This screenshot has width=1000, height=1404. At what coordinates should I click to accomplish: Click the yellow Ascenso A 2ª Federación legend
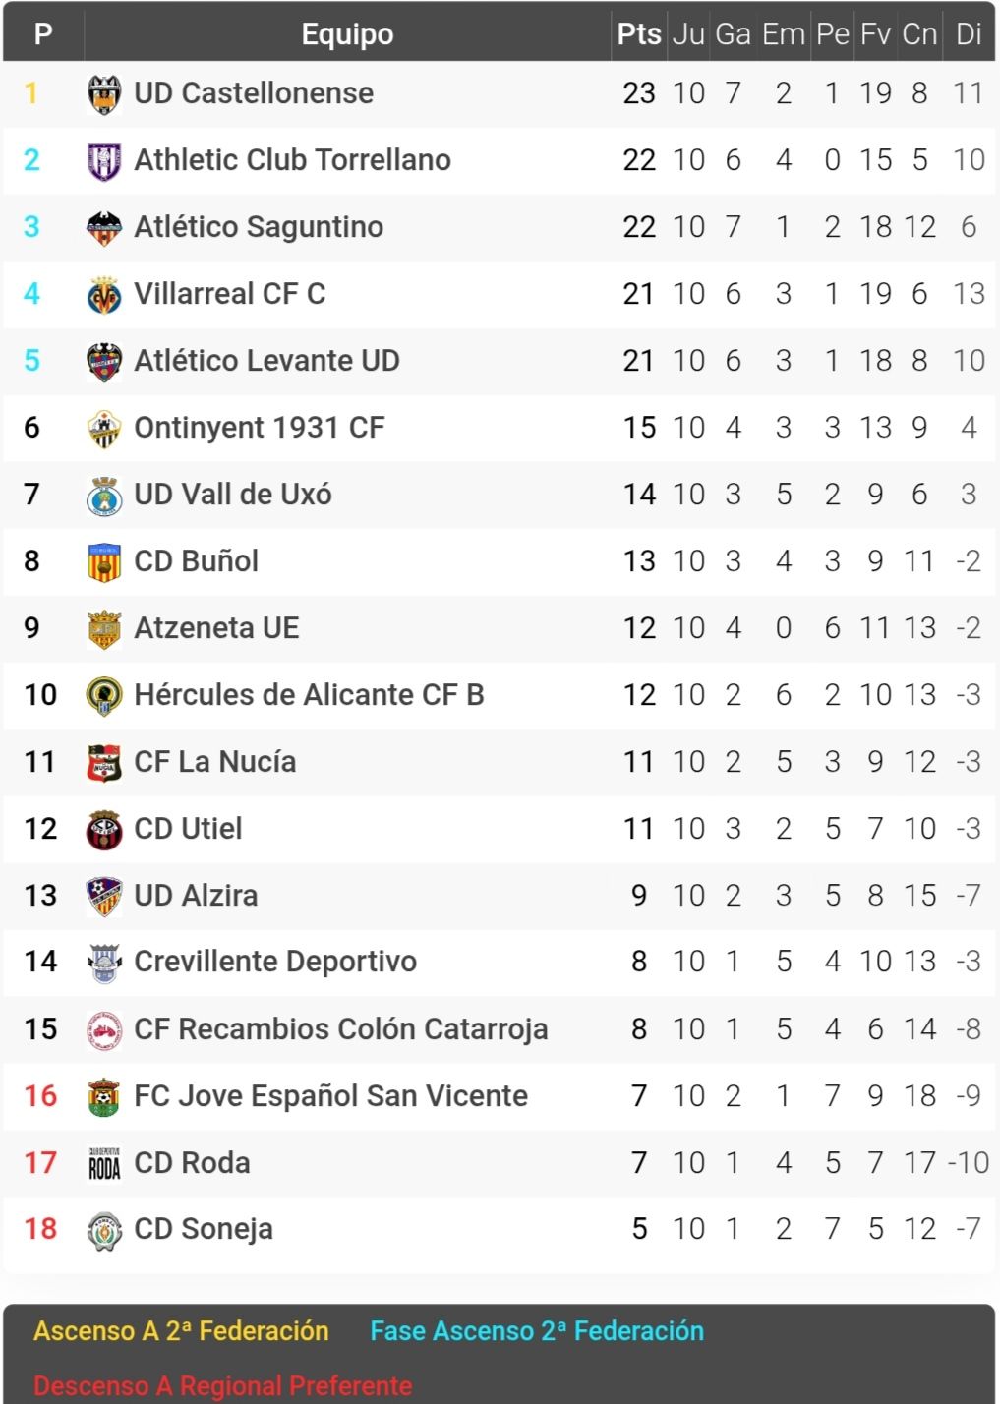[181, 1331]
